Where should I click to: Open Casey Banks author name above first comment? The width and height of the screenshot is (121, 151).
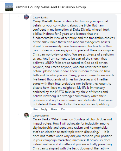(40, 18)
